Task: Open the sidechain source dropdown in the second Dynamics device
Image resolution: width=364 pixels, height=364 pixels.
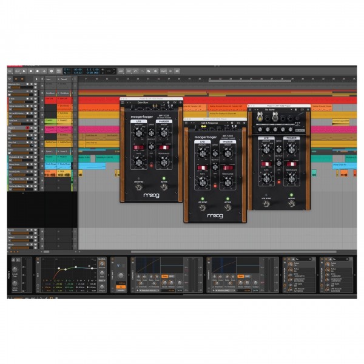Action: click(224, 291)
